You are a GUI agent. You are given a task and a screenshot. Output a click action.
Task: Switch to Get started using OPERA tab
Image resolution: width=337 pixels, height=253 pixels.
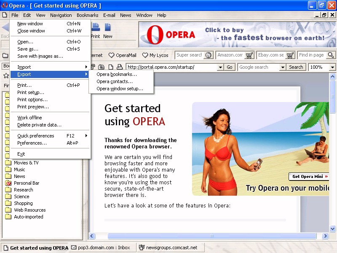(36, 248)
